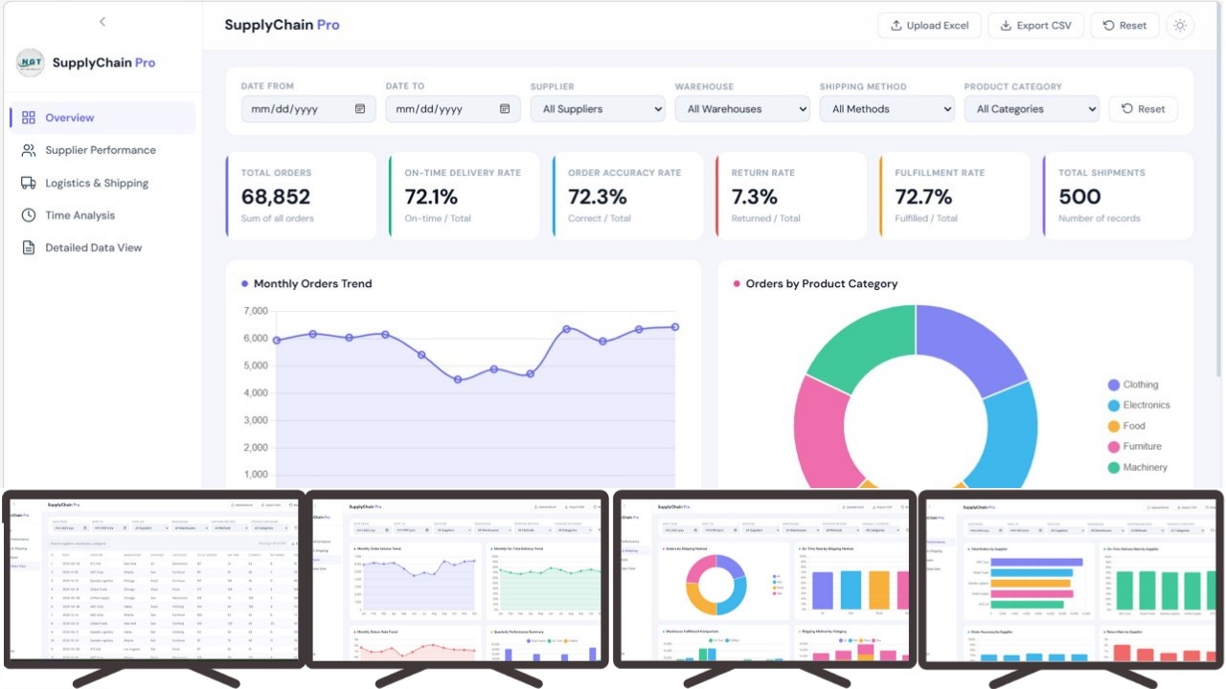This screenshot has width=1226, height=689.
Task: Switch to Time Analysis
Action: pyautogui.click(x=102, y=215)
